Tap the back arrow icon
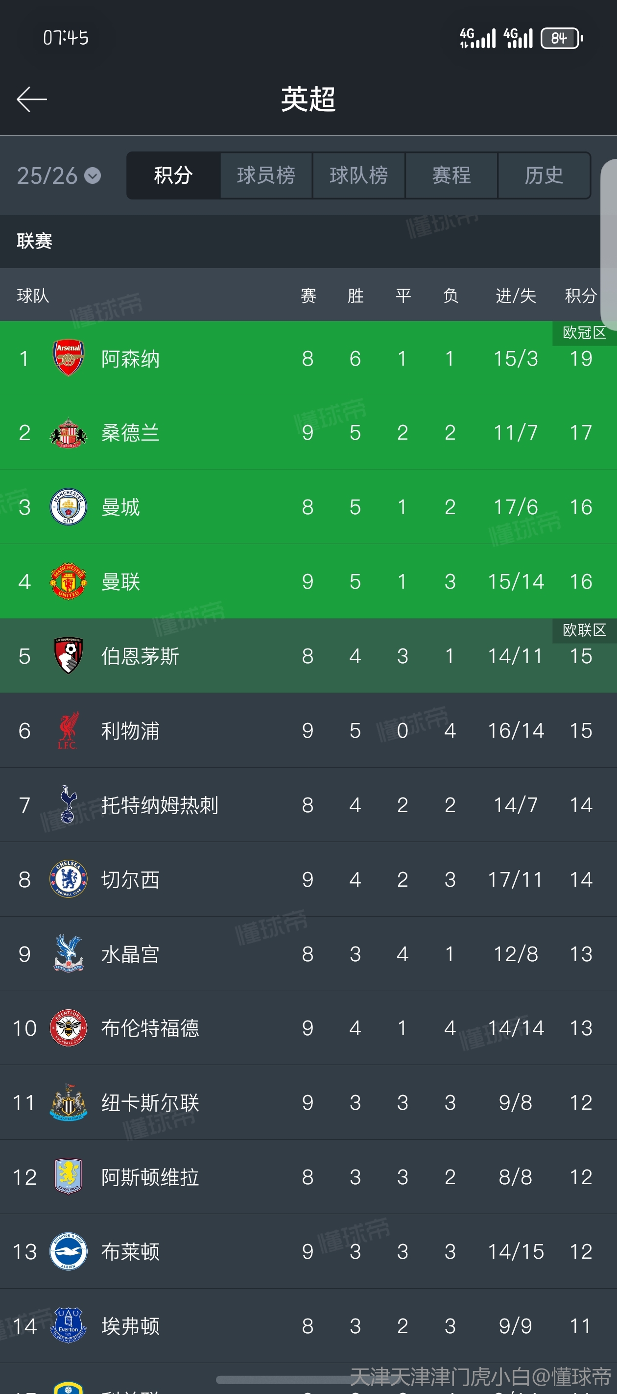The width and height of the screenshot is (617, 1394). pyautogui.click(x=31, y=100)
